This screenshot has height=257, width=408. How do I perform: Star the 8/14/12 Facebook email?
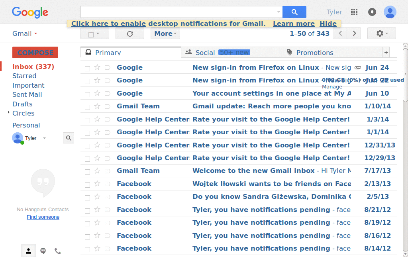[97, 248]
